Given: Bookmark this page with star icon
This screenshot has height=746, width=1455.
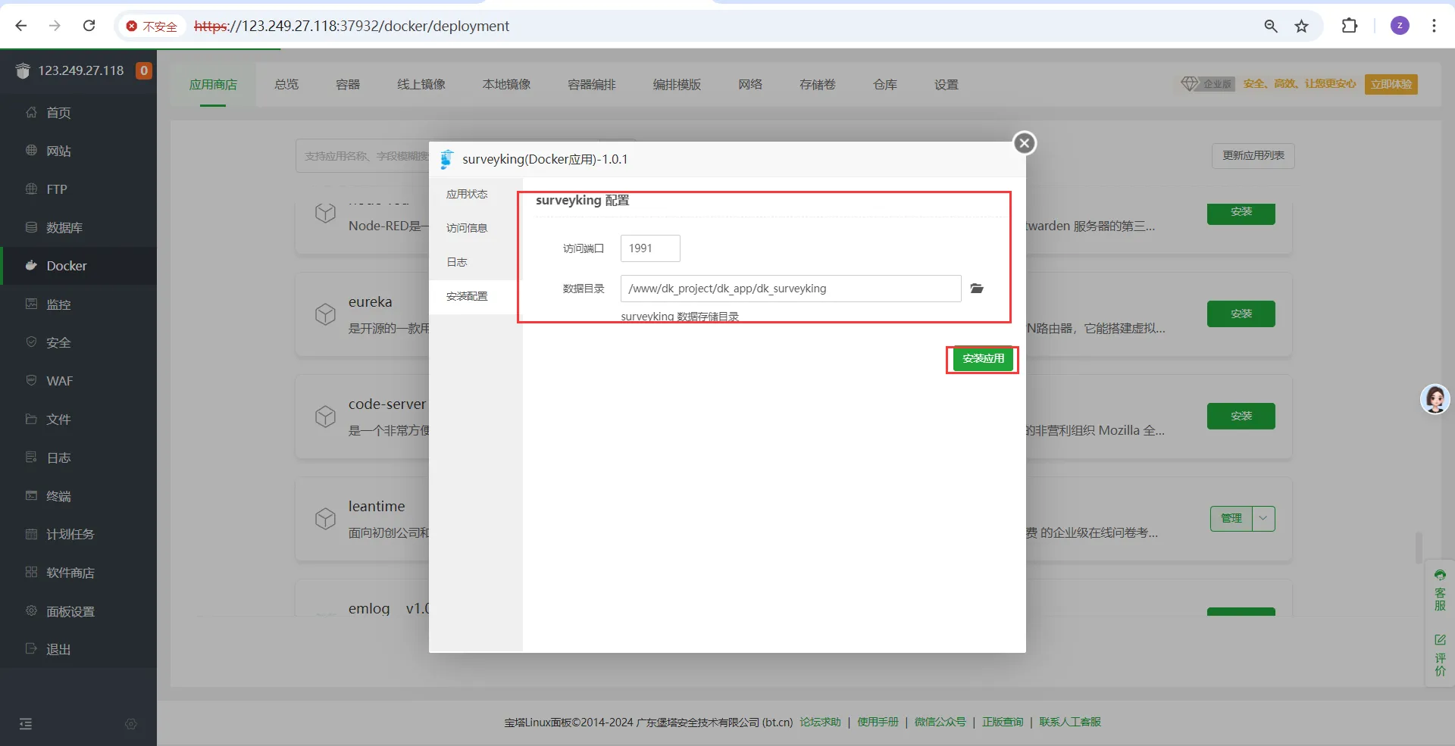Looking at the screenshot, I should pyautogui.click(x=1301, y=26).
